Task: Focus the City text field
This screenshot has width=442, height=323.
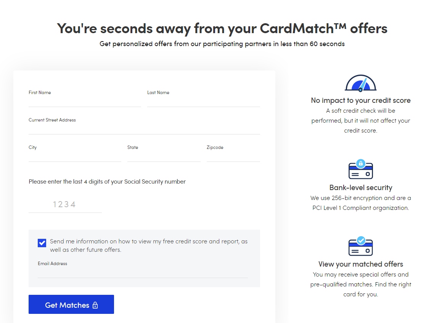Action: (x=75, y=156)
